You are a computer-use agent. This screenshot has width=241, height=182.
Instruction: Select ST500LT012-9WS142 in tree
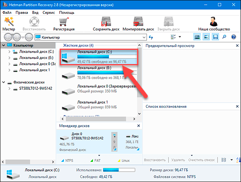[36, 88]
